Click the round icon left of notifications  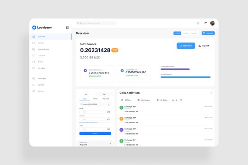tap(198, 23)
